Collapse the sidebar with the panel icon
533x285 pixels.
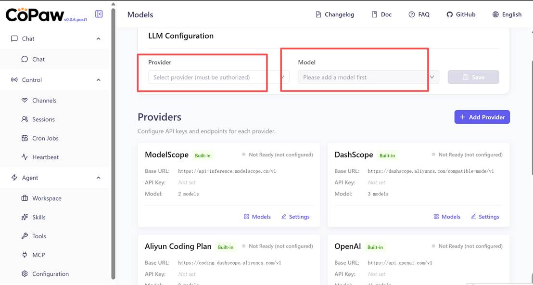coord(99,14)
